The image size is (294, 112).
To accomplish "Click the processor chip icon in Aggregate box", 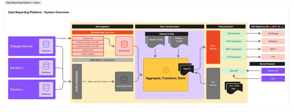I will tap(165, 70).
